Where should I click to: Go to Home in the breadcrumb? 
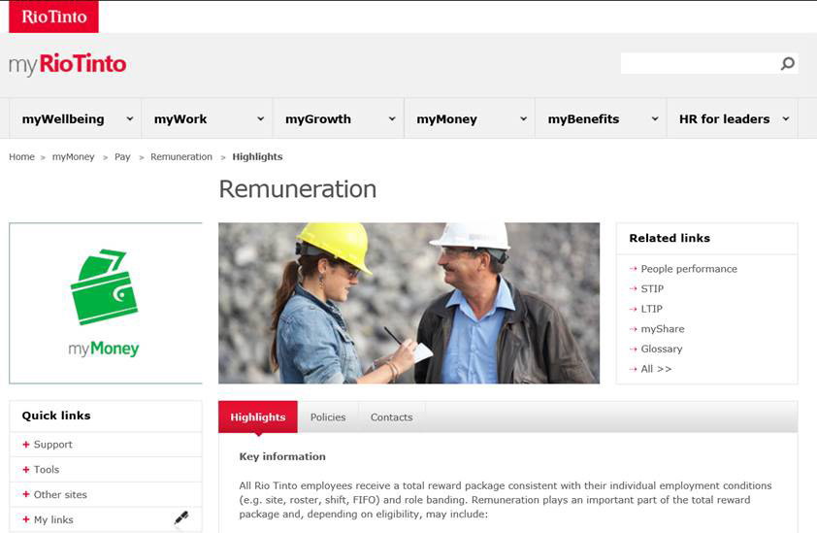21,157
